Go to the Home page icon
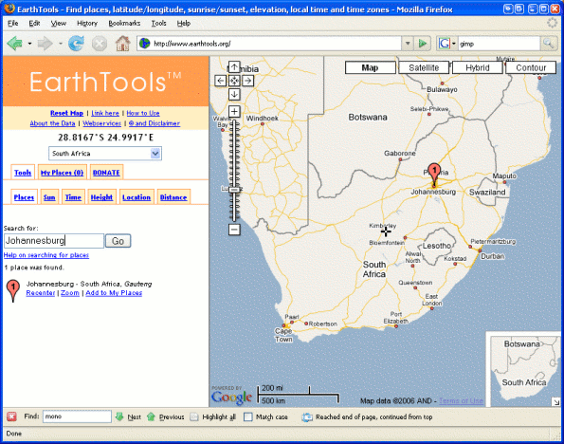The height and width of the screenshot is (444, 564). tap(122, 44)
